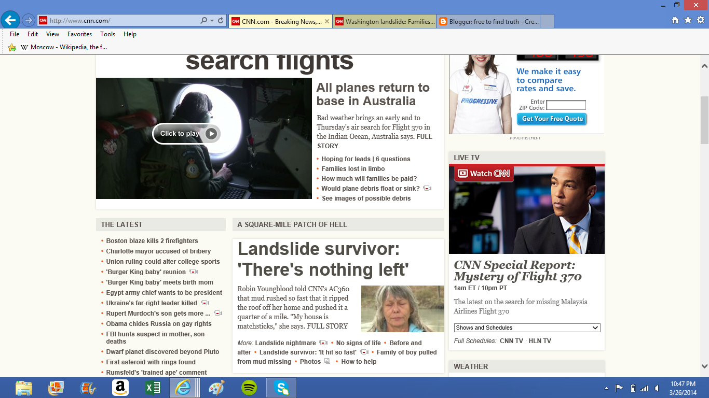Play the Flight 370 search video
The image size is (709, 398).
(186, 134)
